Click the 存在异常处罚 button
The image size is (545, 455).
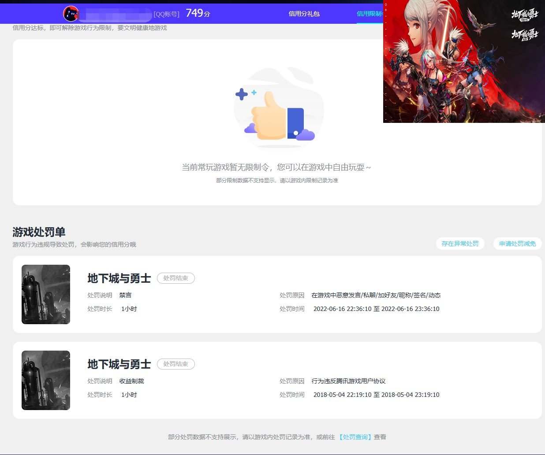460,244
